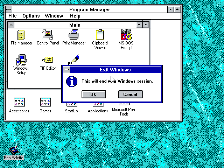The height and width of the screenshot is (168, 224).
Task: Click the blue information icon in dialog
Action: click(72, 82)
